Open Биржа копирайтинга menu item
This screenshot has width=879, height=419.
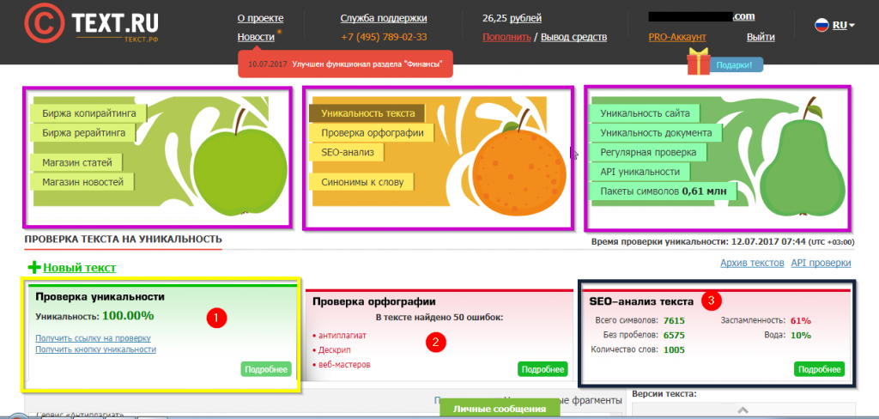pos(89,114)
